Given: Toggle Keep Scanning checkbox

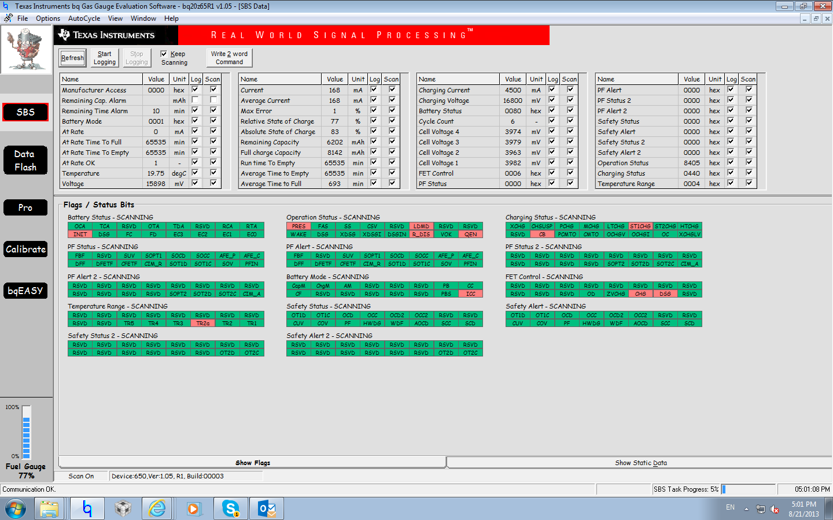Looking at the screenshot, I should 164,54.
